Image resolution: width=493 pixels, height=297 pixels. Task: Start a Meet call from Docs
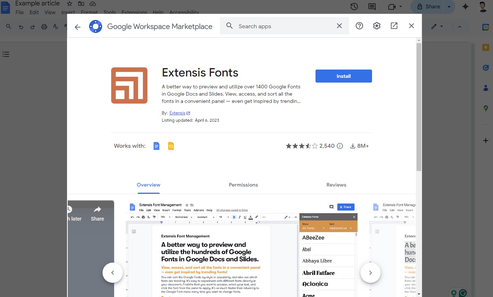[x=392, y=7]
